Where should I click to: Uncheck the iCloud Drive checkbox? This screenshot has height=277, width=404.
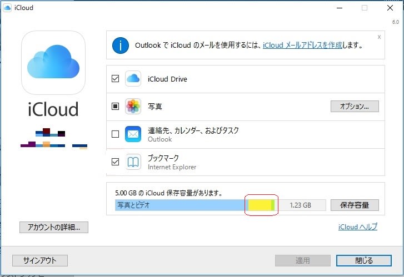115,78
